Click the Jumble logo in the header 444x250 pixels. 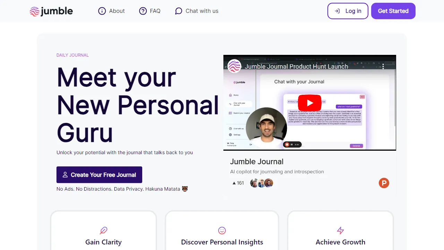click(51, 11)
